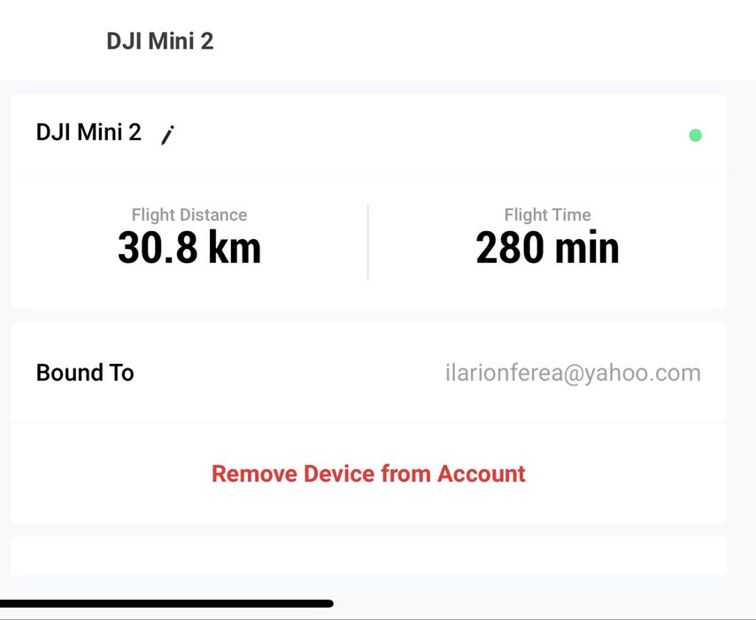756x620 pixels.
Task: Tap the Flight Distance label
Action: click(x=189, y=214)
